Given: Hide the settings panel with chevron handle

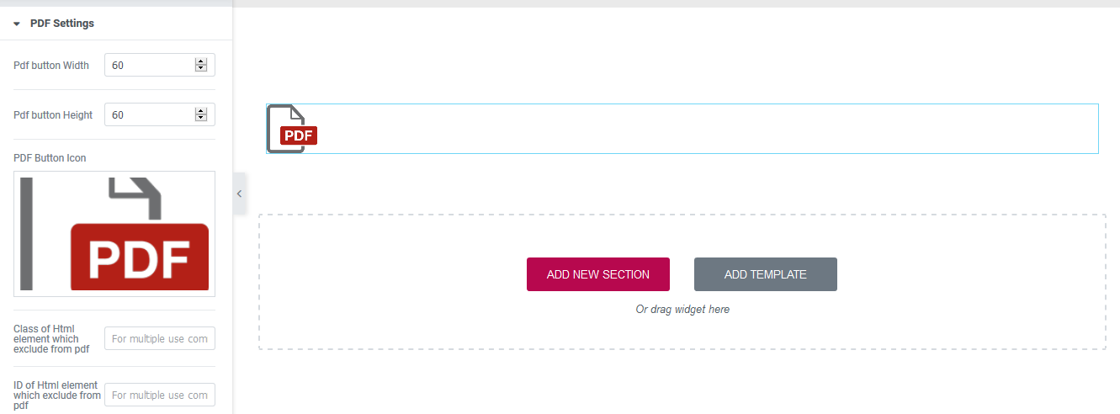Looking at the screenshot, I should 240,194.
